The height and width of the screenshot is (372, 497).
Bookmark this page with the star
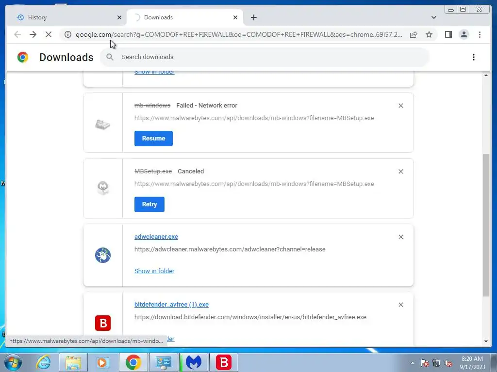coord(429,34)
